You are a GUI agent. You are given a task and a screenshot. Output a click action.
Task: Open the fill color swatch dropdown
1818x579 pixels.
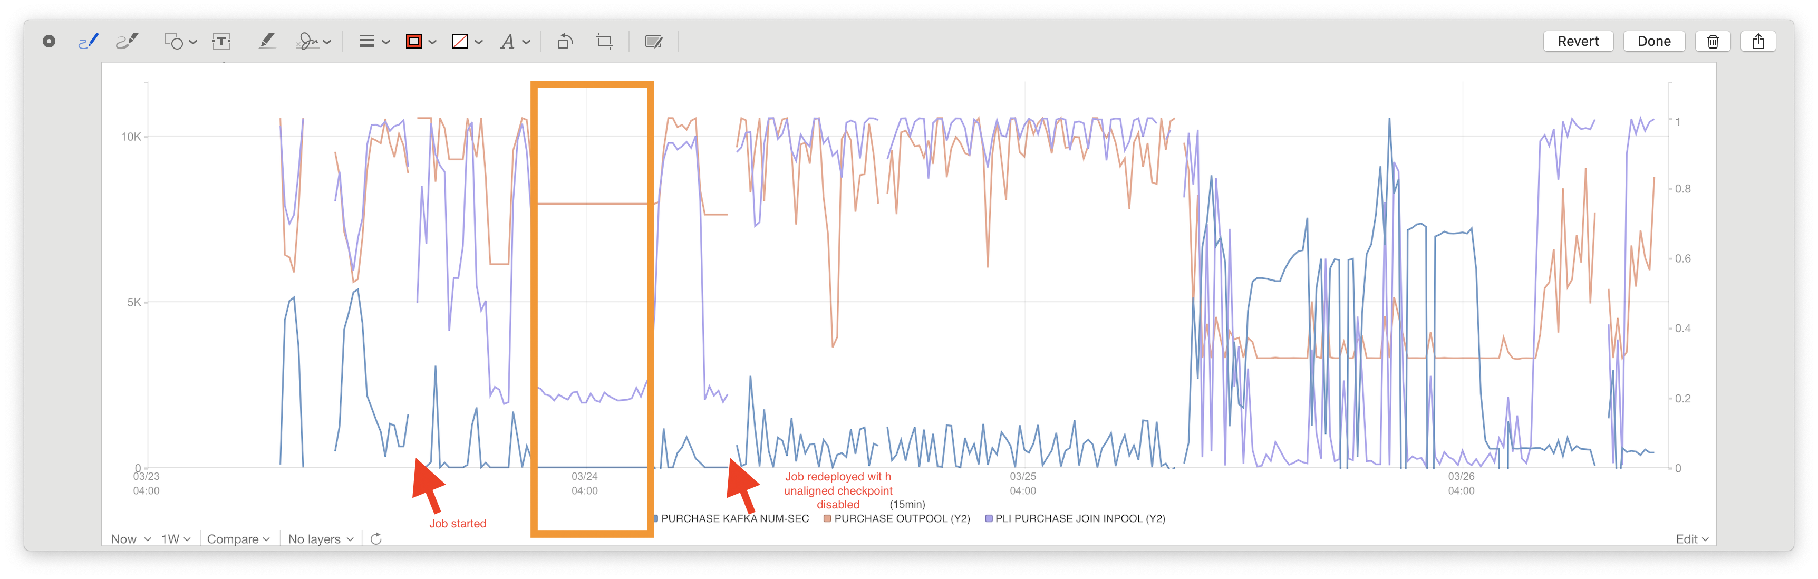click(x=467, y=42)
